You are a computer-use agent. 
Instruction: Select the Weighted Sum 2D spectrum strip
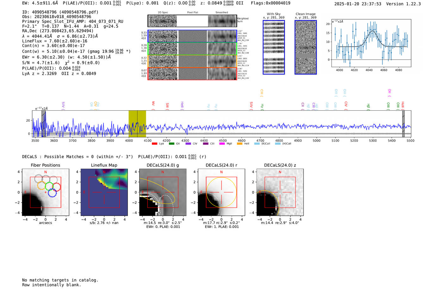click(x=192, y=21)
